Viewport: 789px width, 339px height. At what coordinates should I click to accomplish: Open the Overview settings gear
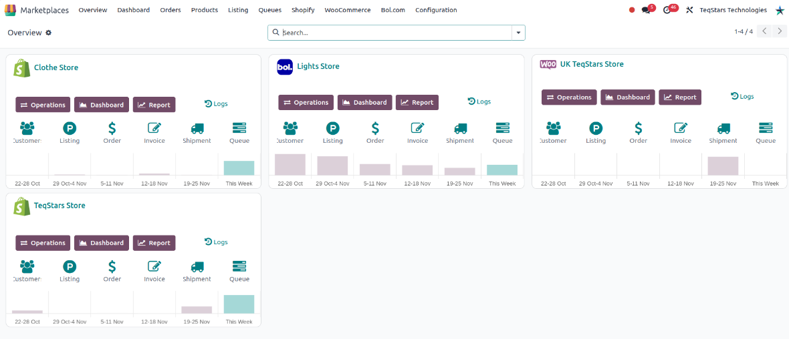click(48, 33)
